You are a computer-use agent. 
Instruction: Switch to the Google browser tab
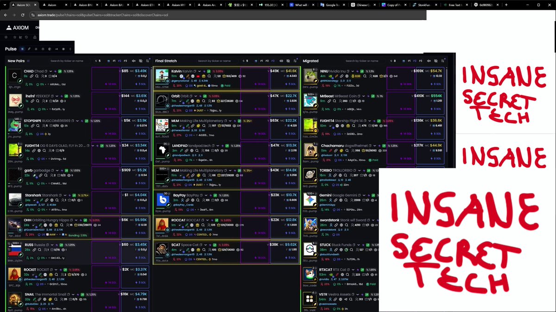[x=333, y=5]
